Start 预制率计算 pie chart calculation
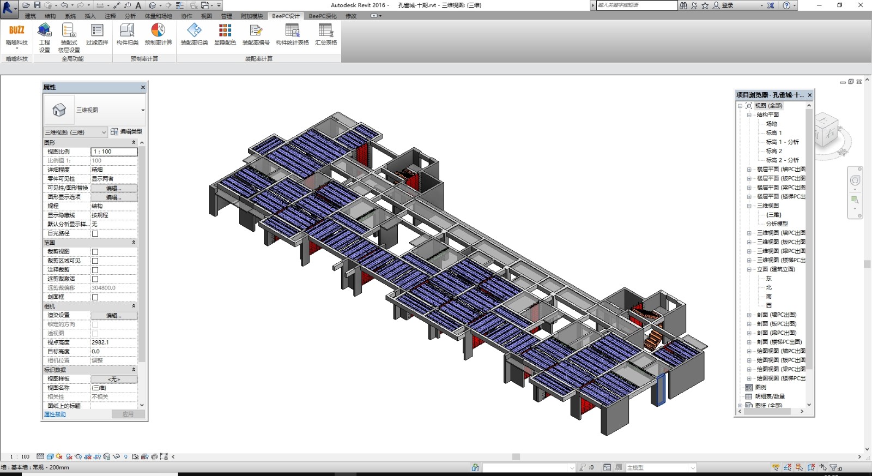This screenshot has height=476, width=872. pos(158,34)
